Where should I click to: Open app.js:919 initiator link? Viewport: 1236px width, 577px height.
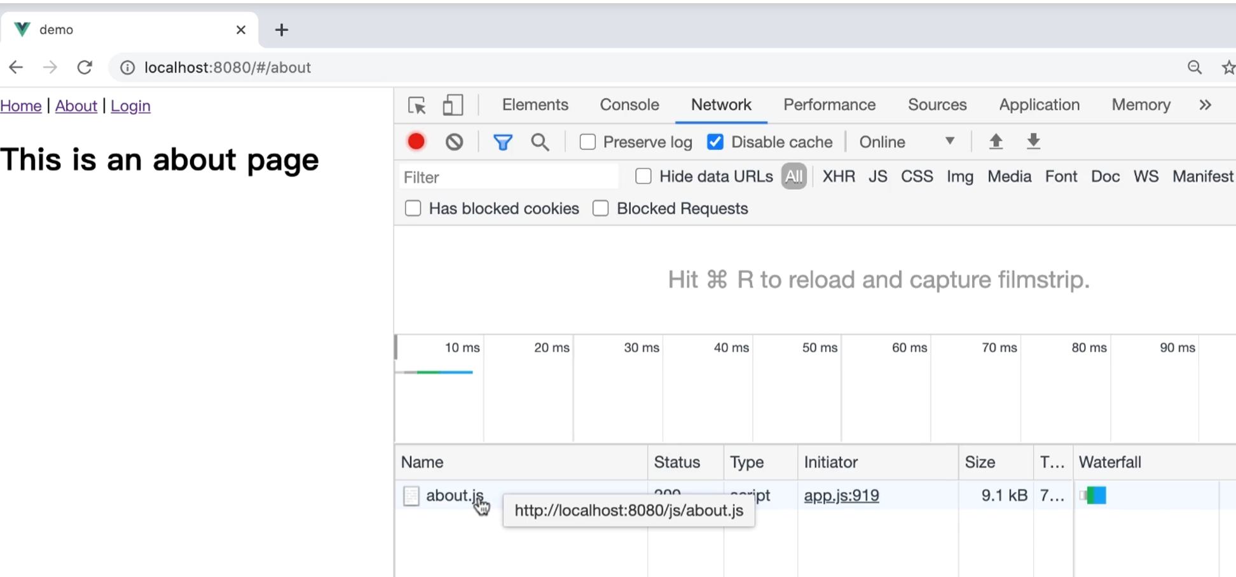click(841, 496)
